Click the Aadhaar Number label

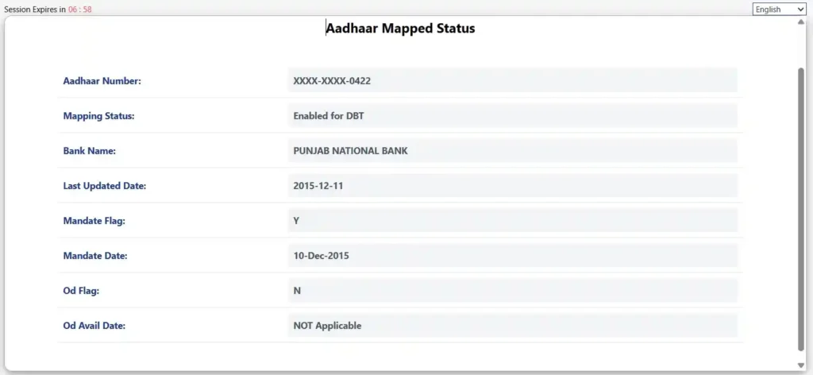tap(102, 81)
